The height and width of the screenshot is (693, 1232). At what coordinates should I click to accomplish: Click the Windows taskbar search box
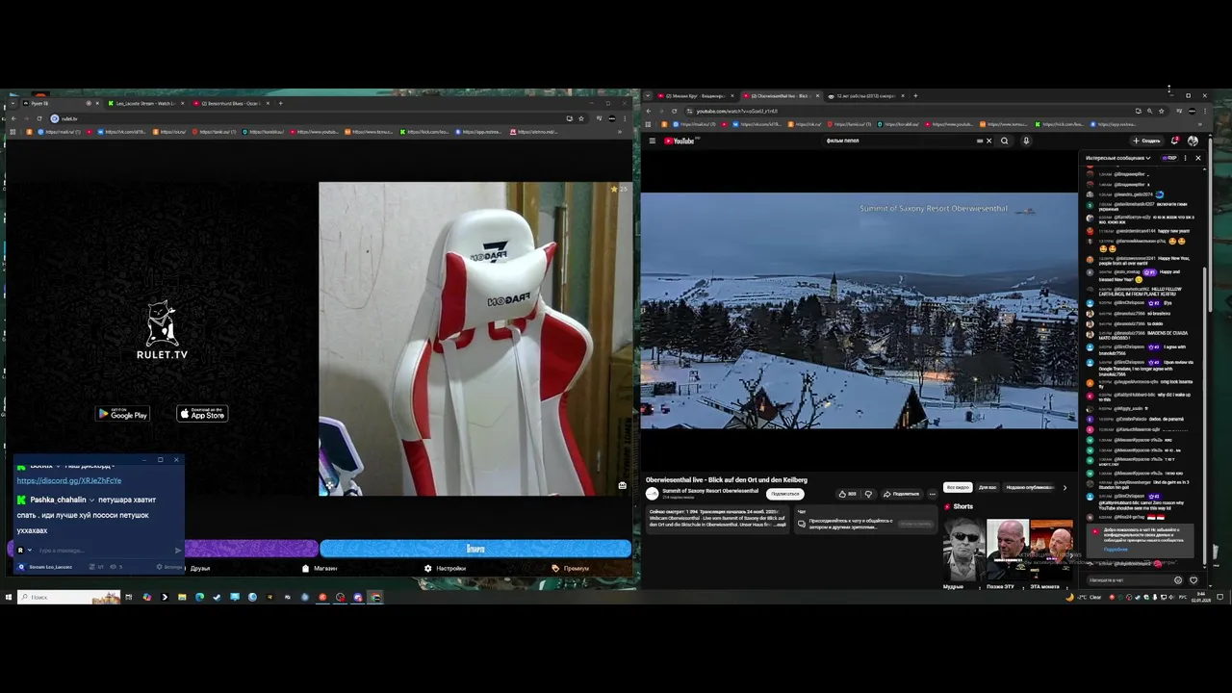69,597
